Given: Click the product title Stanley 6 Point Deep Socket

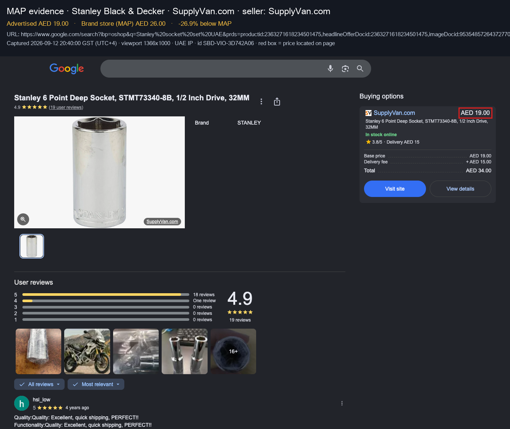Looking at the screenshot, I should pyautogui.click(x=132, y=98).
